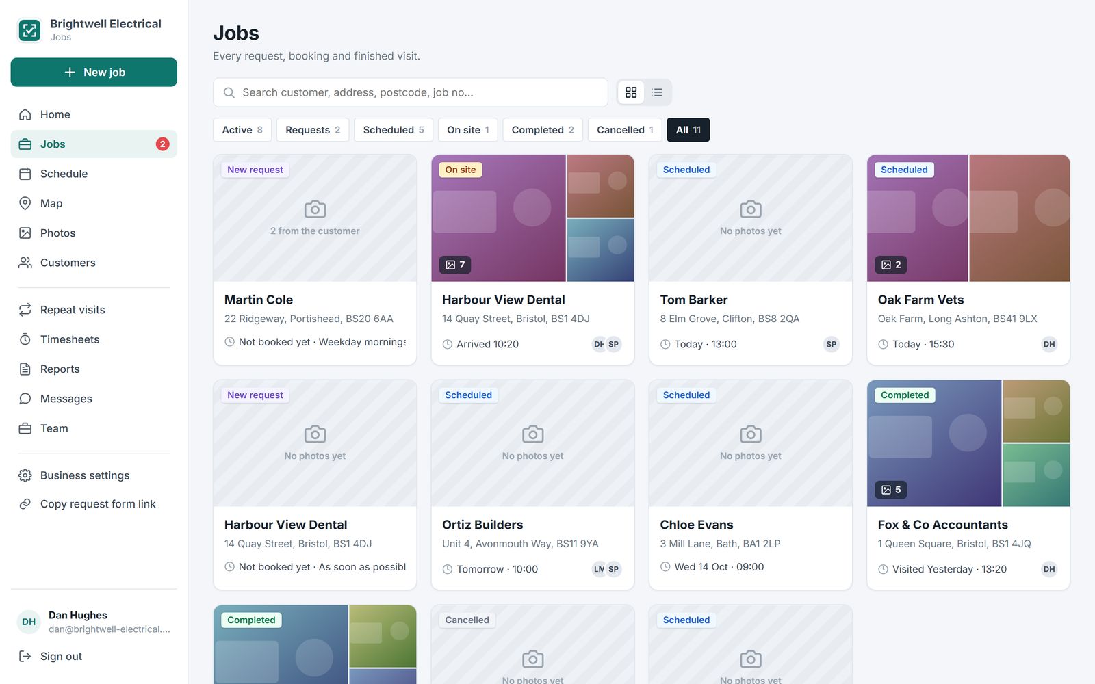
Task: Click Completed badge on Fox & Co card
Action: point(905,395)
